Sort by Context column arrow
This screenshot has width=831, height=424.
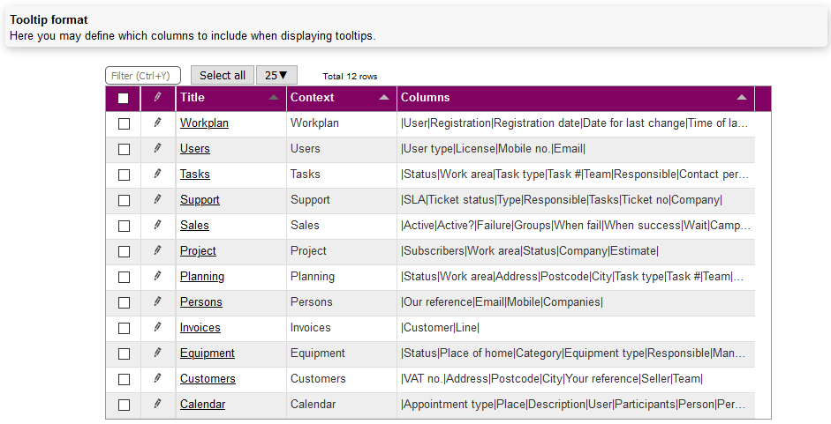pyautogui.click(x=384, y=98)
